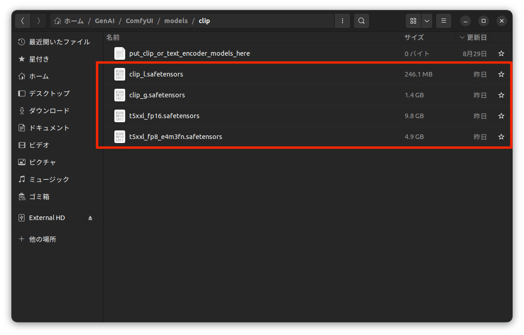Screen dimensions: 524x335
Task: Eject the External HD drive
Action: click(x=90, y=218)
